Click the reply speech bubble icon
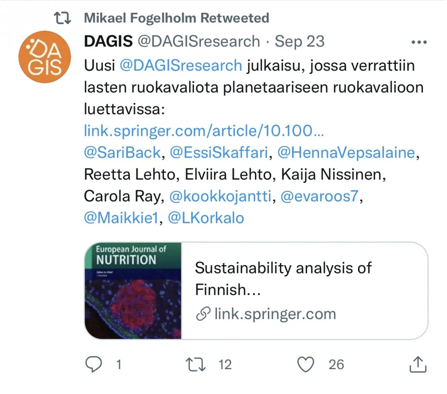Viewport: 447px width, 394px height. (x=94, y=364)
